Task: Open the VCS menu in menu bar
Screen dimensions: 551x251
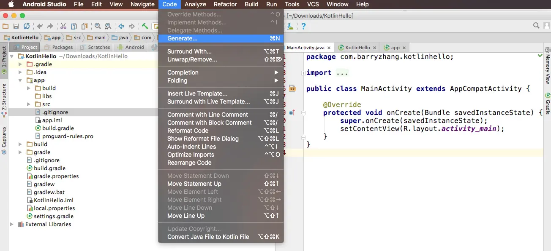Action: 313,4
